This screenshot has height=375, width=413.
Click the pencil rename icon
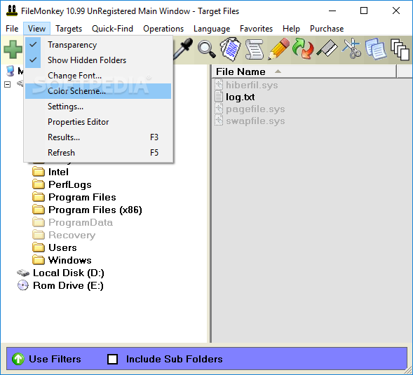[278, 49]
